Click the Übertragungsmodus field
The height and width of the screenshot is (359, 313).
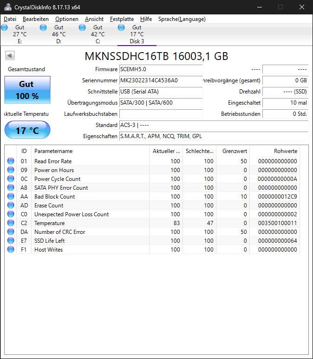tap(161, 103)
